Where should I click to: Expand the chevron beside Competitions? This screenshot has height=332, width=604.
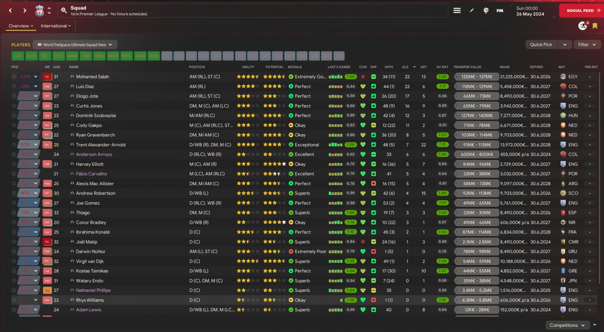(x=595, y=325)
